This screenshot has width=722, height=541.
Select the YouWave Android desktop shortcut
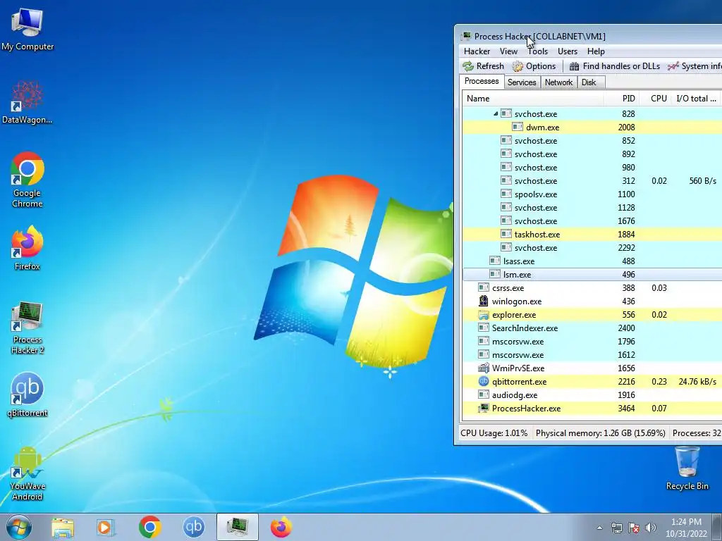tap(27, 474)
